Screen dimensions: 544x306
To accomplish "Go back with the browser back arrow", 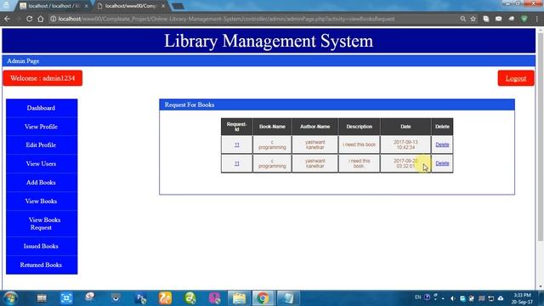I will tap(8, 19).
